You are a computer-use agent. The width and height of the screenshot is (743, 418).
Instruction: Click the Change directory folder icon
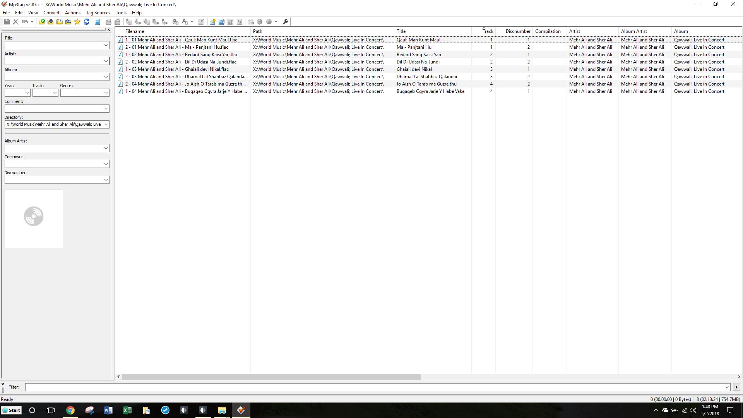tap(41, 22)
